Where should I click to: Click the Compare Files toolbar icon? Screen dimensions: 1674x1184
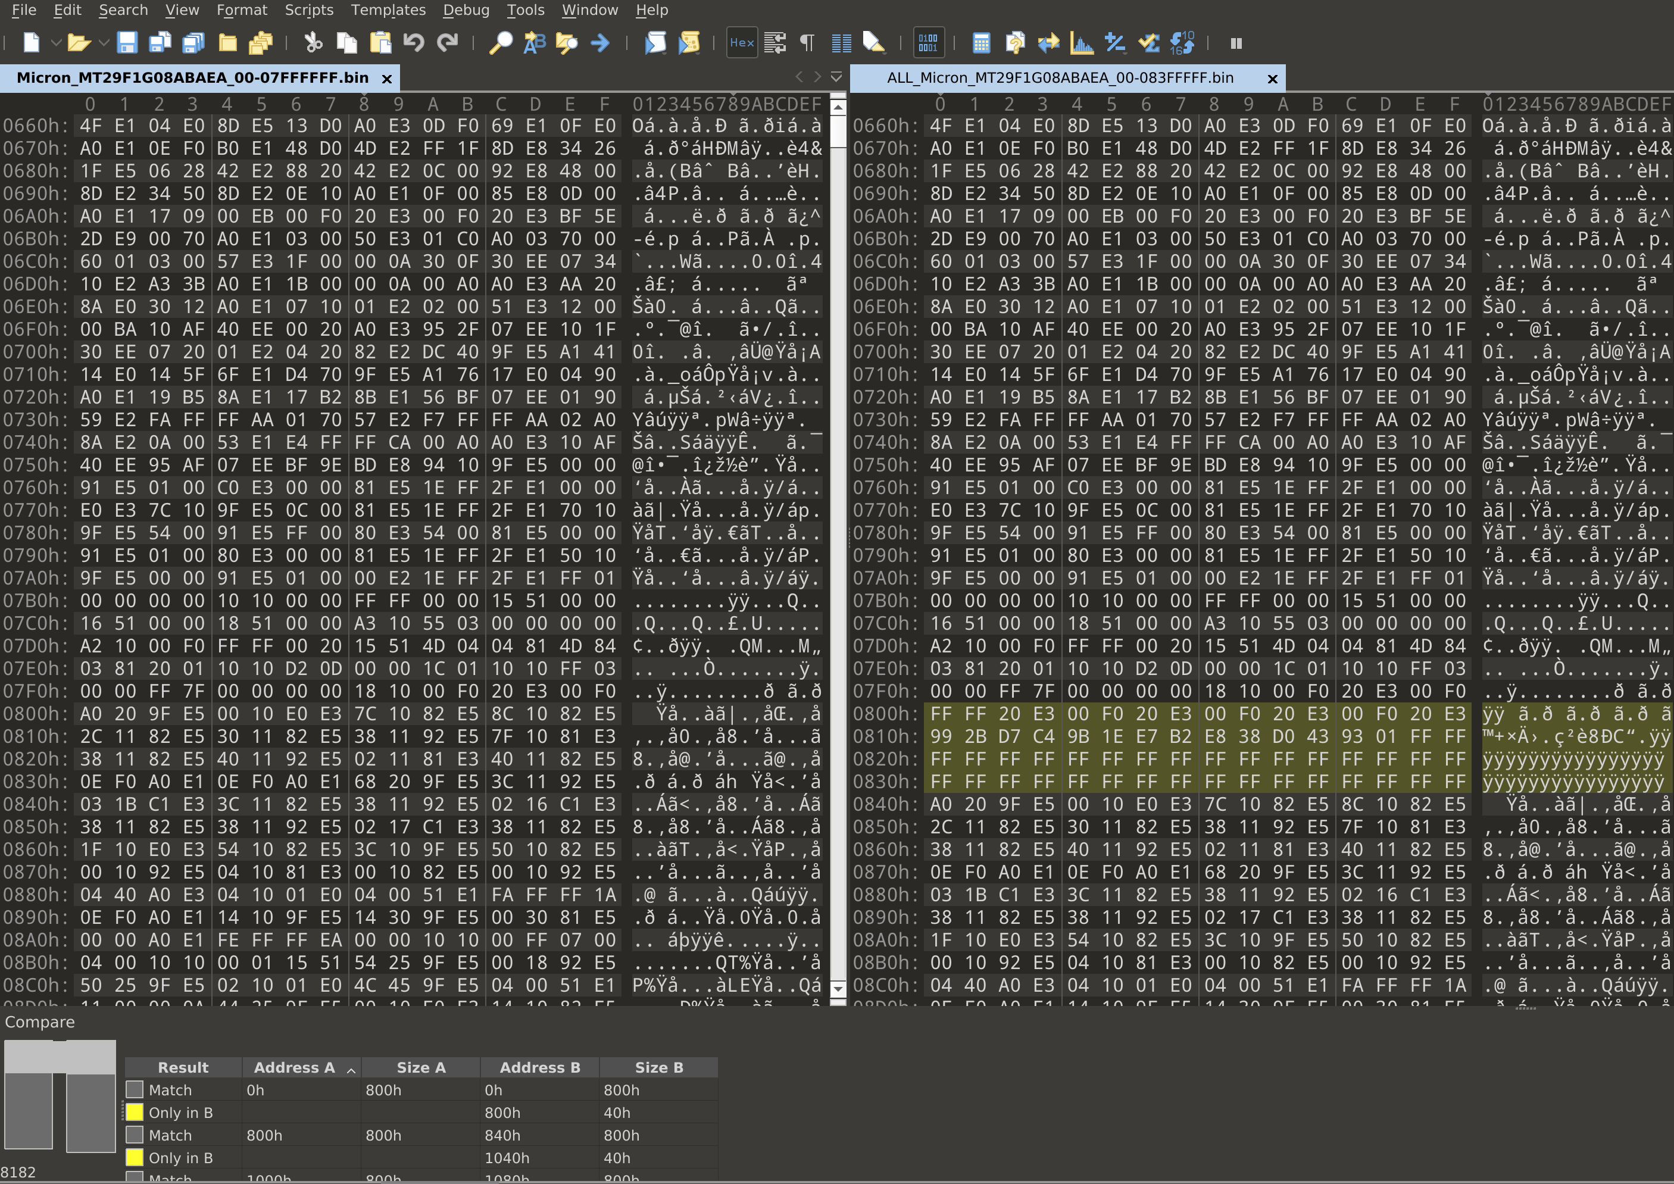click(x=1015, y=43)
